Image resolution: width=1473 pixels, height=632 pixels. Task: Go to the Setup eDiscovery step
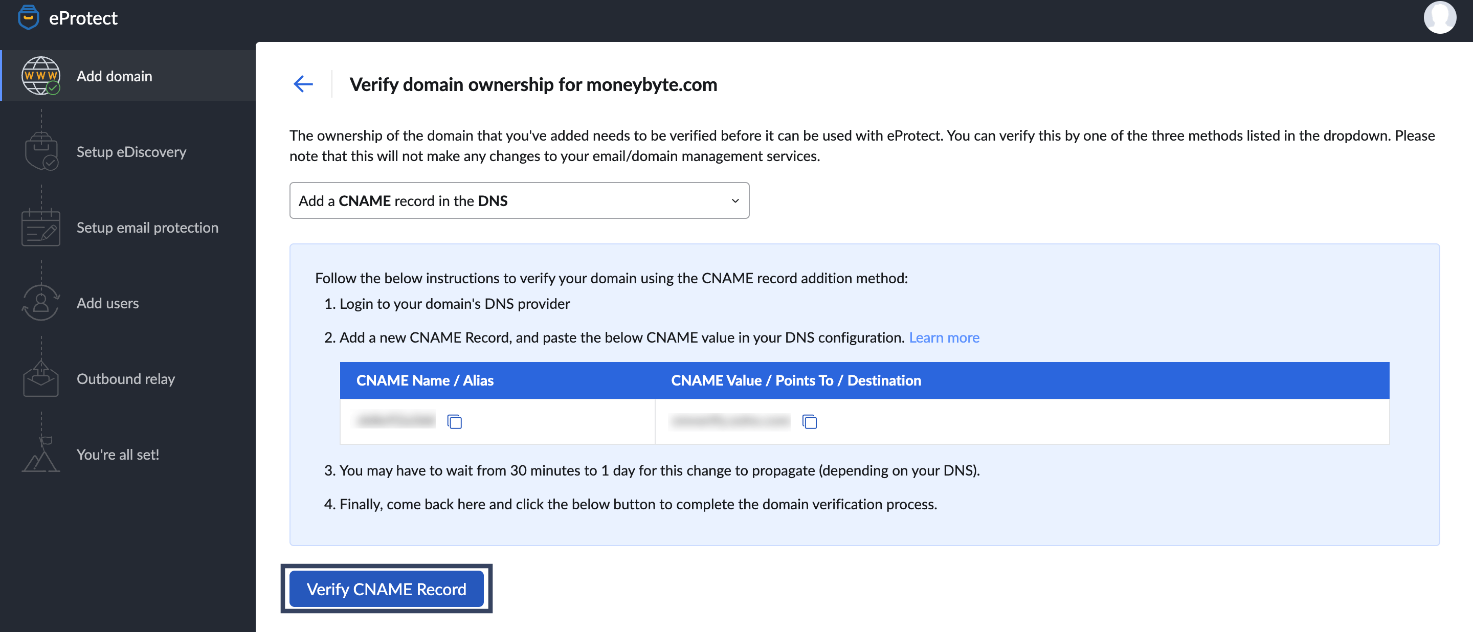[x=131, y=151]
